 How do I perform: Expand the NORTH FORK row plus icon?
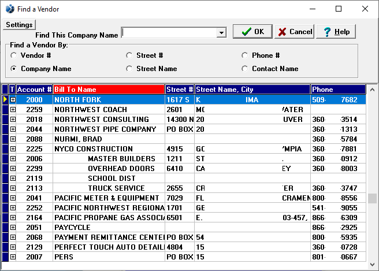13,100
